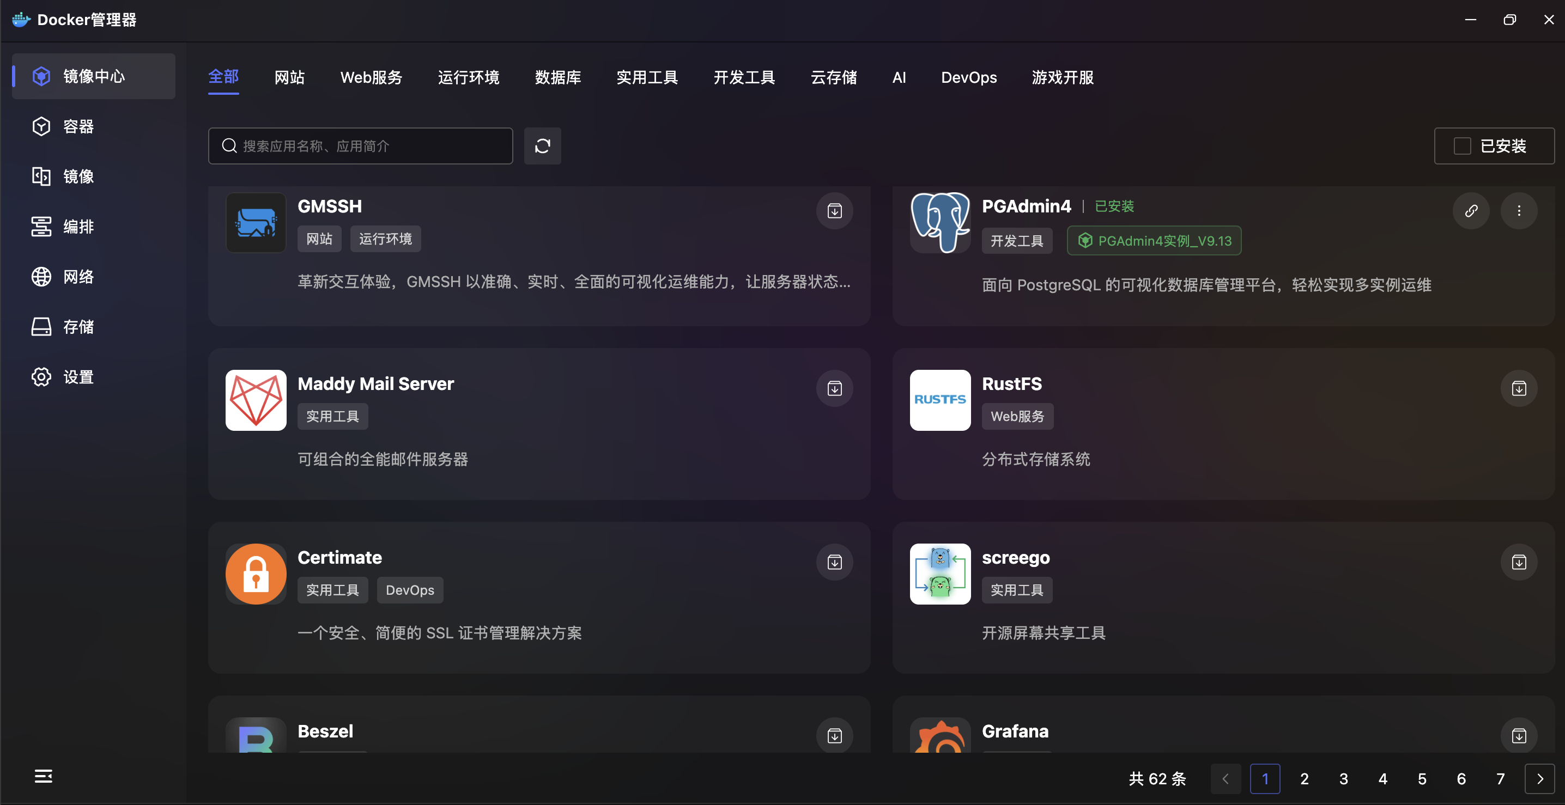This screenshot has width=1565, height=805.
Task: Download the RustFS application
Action: 1518,388
